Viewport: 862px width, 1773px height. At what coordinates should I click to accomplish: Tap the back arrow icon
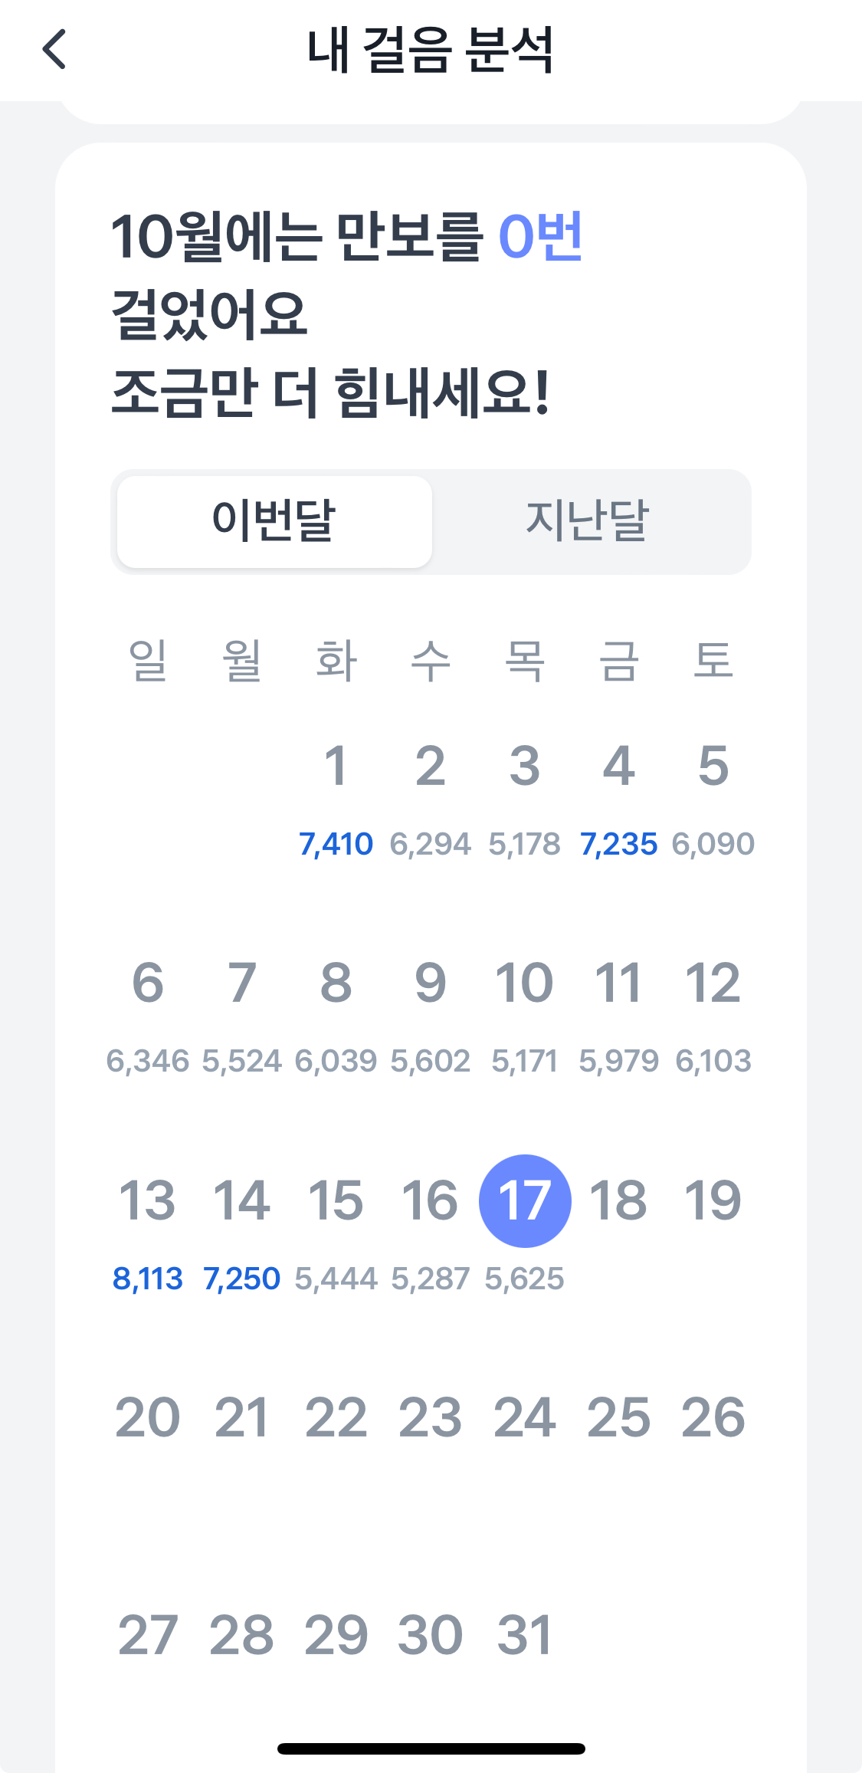(54, 50)
